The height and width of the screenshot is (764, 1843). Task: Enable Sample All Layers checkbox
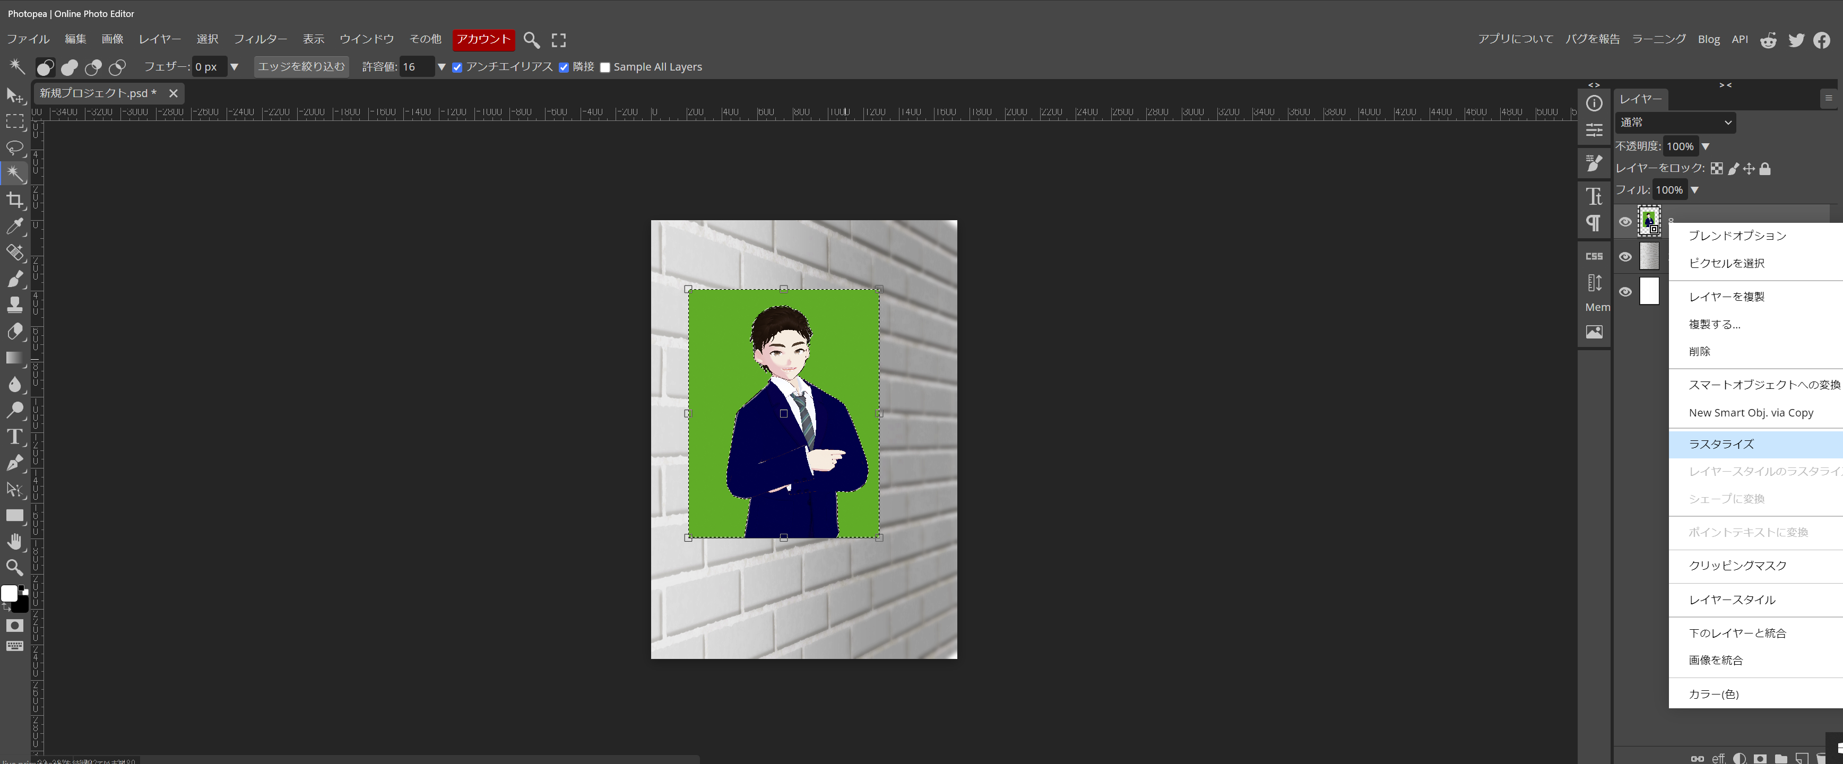605,67
